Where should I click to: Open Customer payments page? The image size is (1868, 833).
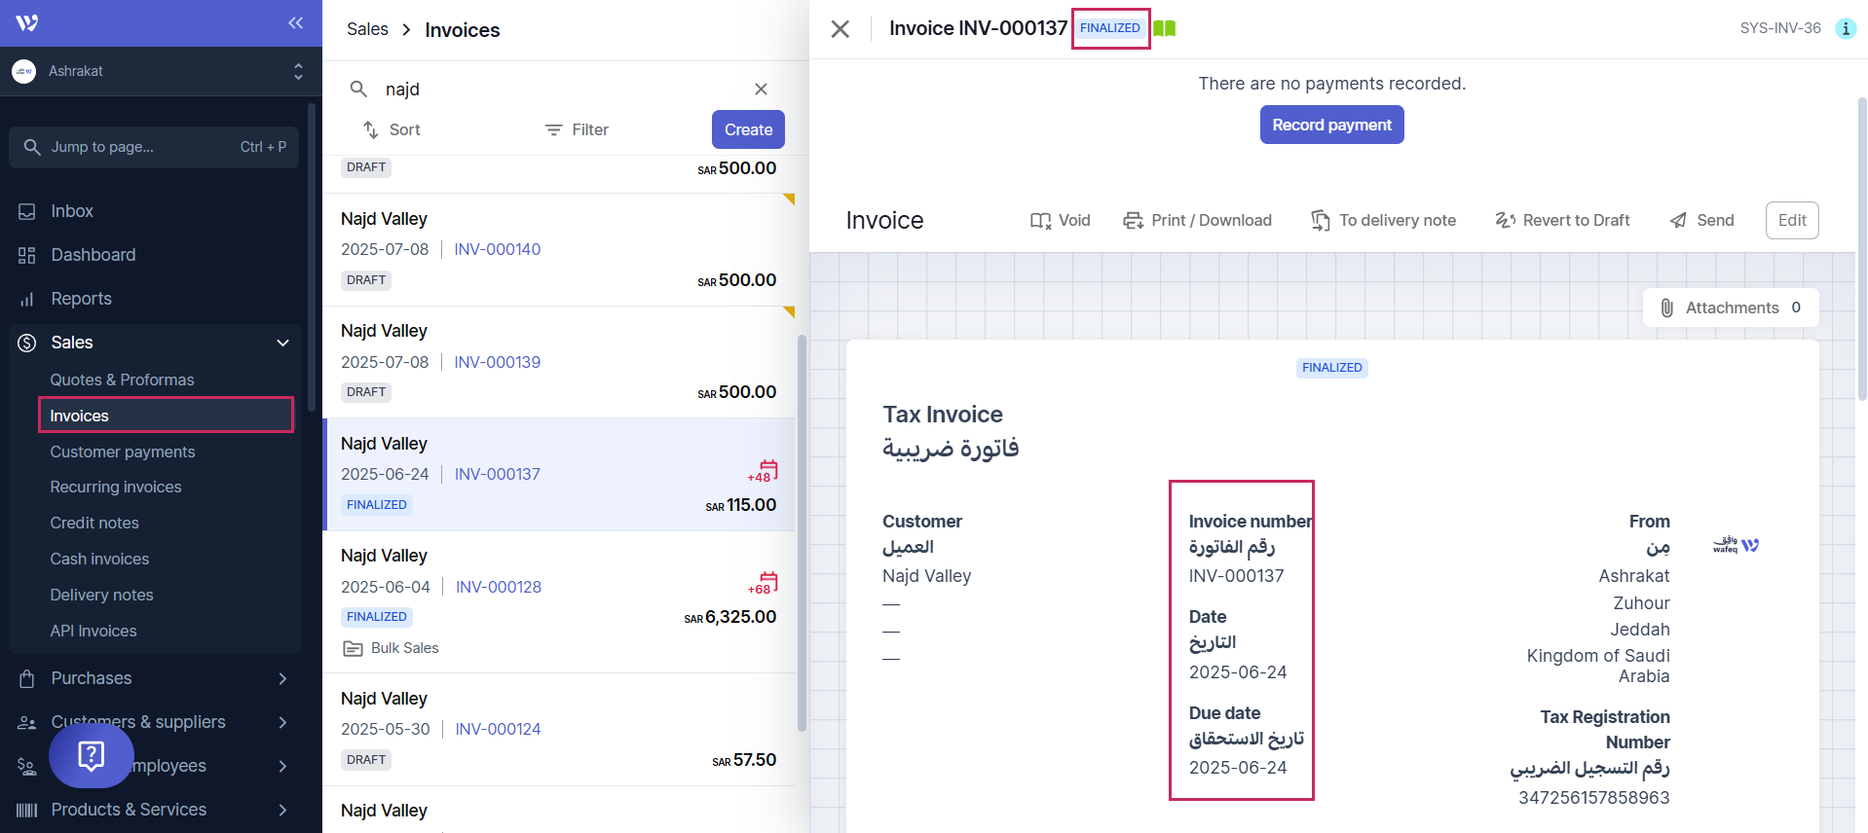[123, 452]
